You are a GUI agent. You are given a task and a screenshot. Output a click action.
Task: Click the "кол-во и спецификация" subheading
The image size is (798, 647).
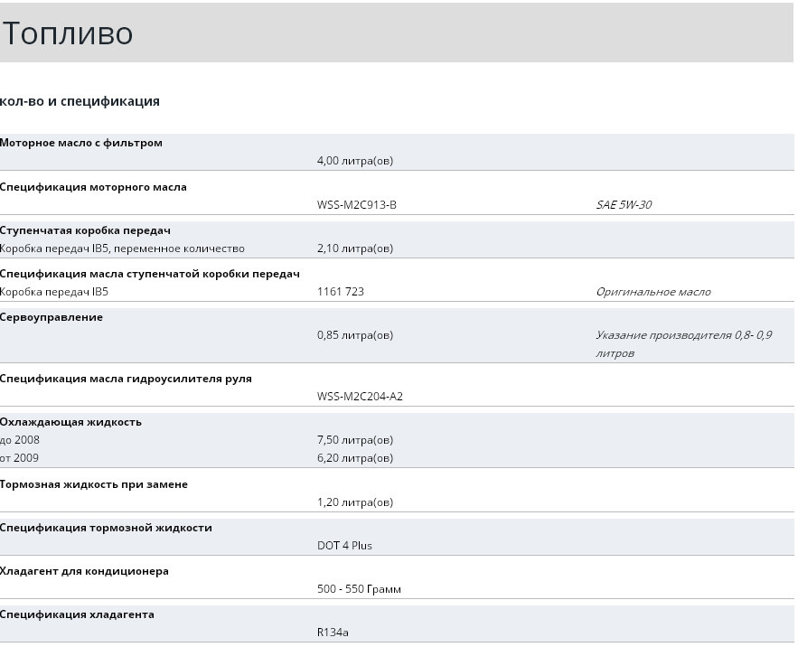click(x=80, y=101)
